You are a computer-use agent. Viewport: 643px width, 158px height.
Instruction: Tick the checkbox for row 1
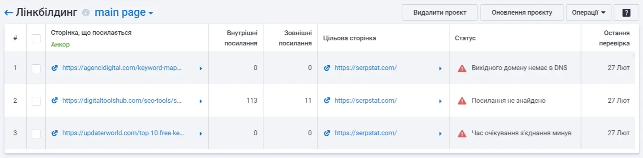(36, 68)
